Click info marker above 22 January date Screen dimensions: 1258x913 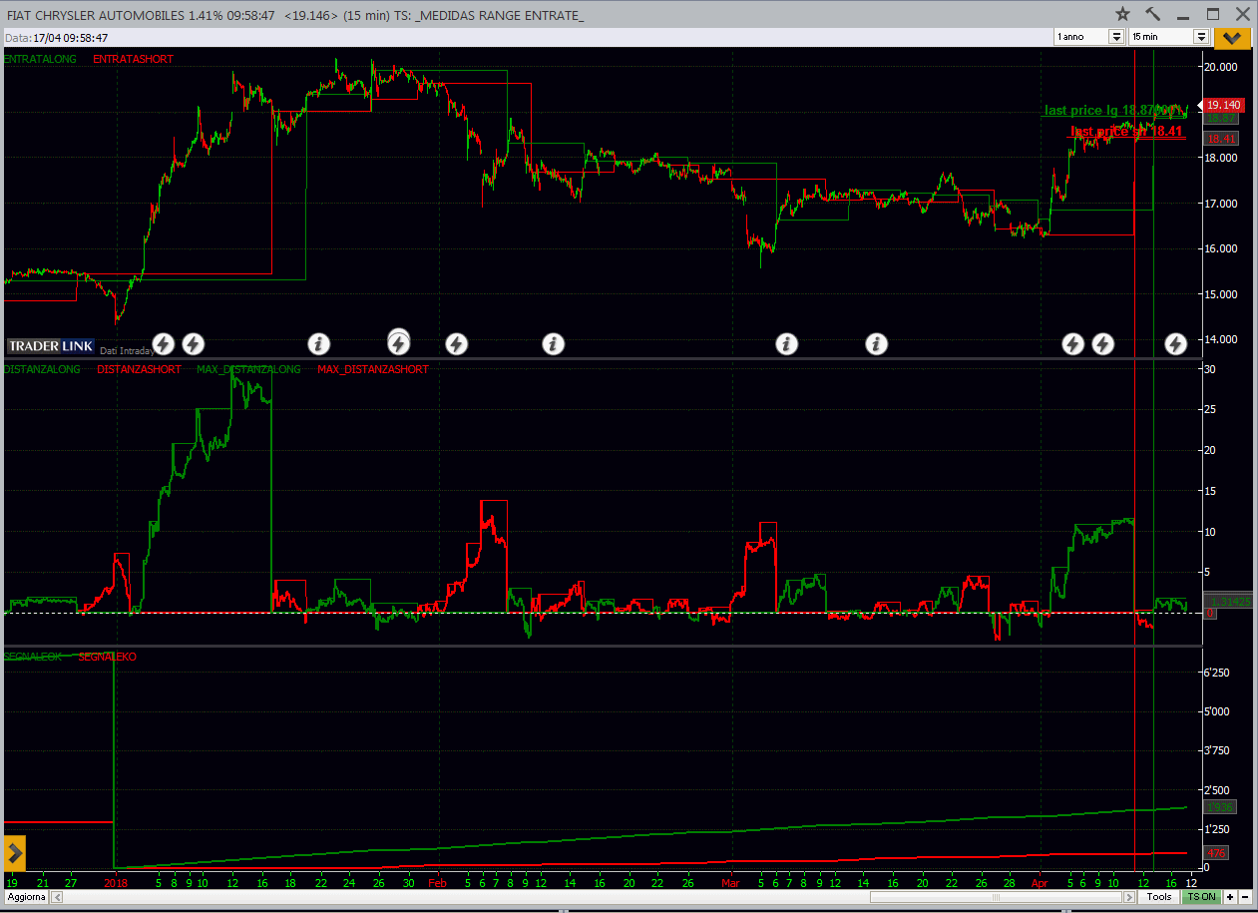pyautogui.click(x=318, y=345)
